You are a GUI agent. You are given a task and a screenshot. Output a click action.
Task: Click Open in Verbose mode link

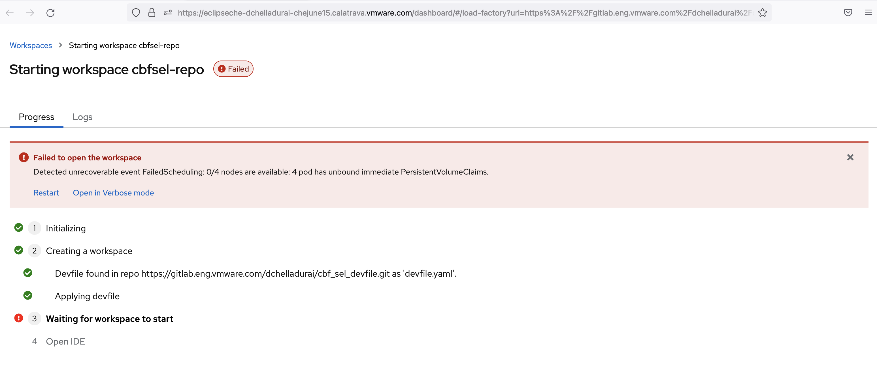pos(113,193)
